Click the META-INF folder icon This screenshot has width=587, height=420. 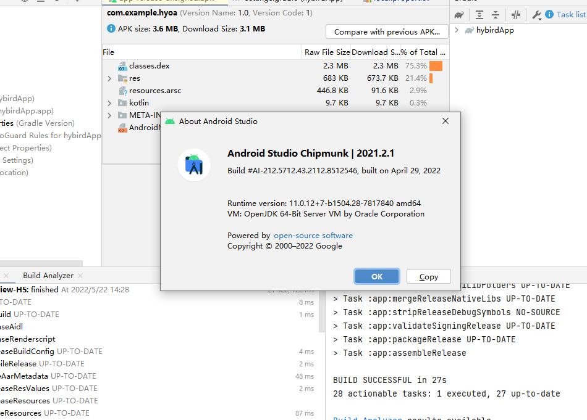[x=122, y=115]
